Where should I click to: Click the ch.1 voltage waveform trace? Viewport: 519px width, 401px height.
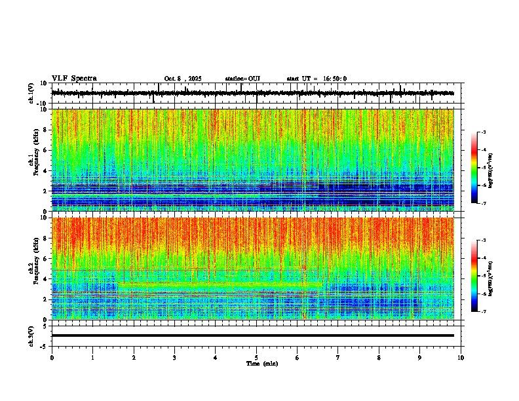[252, 93]
